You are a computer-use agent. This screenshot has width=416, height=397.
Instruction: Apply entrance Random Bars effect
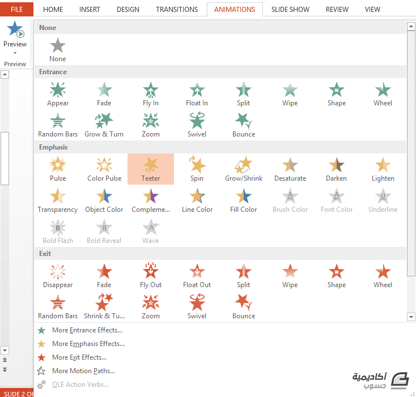click(x=58, y=125)
